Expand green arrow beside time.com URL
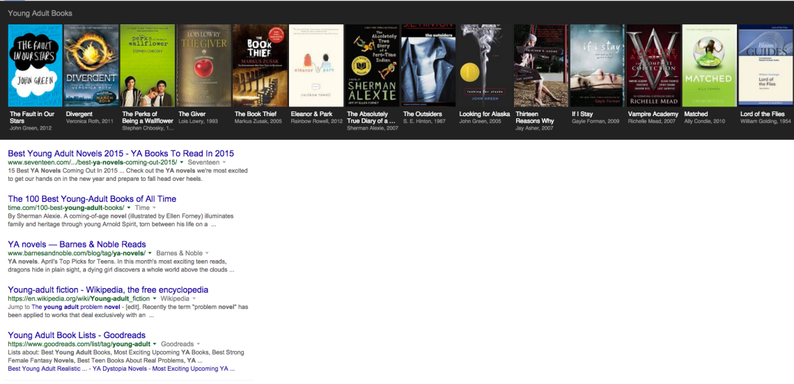The height and width of the screenshot is (384, 794). click(x=129, y=208)
